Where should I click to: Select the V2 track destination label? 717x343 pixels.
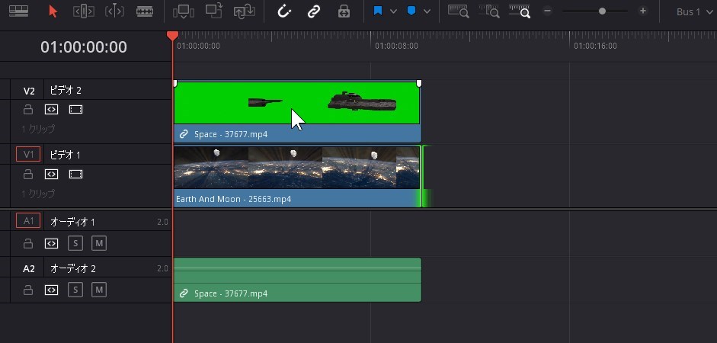[29, 91]
